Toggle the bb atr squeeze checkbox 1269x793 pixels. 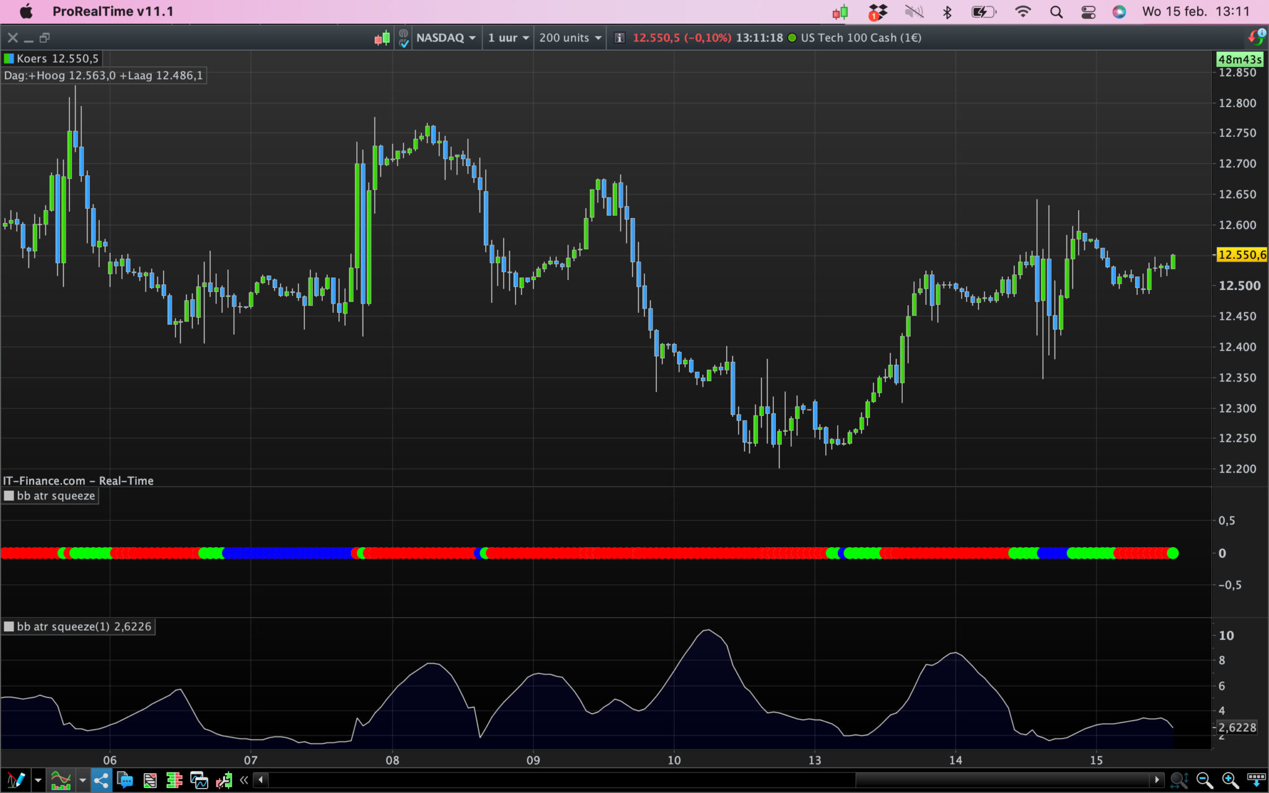point(9,496)
